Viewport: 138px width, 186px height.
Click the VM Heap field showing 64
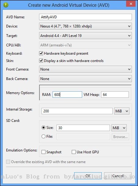(115, 95)
